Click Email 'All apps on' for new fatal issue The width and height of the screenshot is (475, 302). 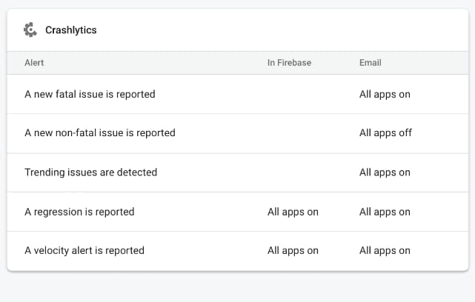point(385,95)
